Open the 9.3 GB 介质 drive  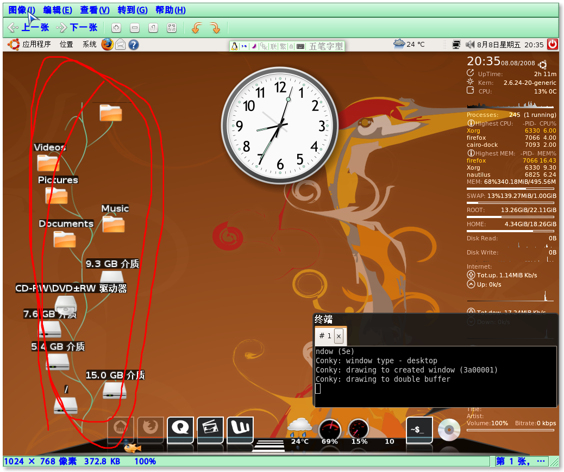(112, 276)
